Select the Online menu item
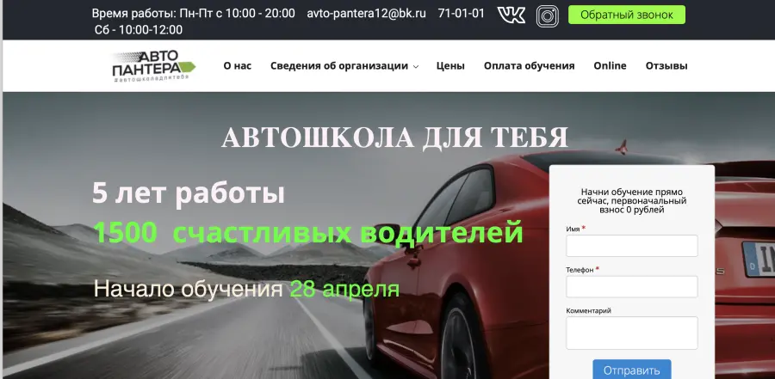This screenshot has width=775, height=379. coord(610,66)
